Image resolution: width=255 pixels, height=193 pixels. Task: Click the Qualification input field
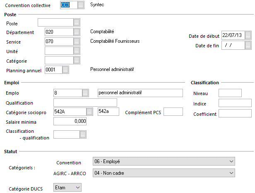pos(85,103)
